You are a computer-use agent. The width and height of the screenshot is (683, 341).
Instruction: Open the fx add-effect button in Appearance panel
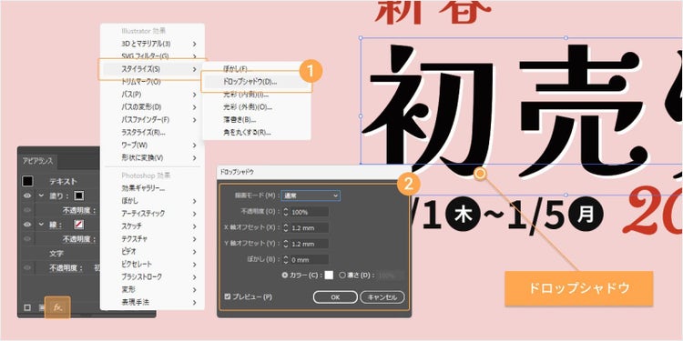[x=57, y=307]
